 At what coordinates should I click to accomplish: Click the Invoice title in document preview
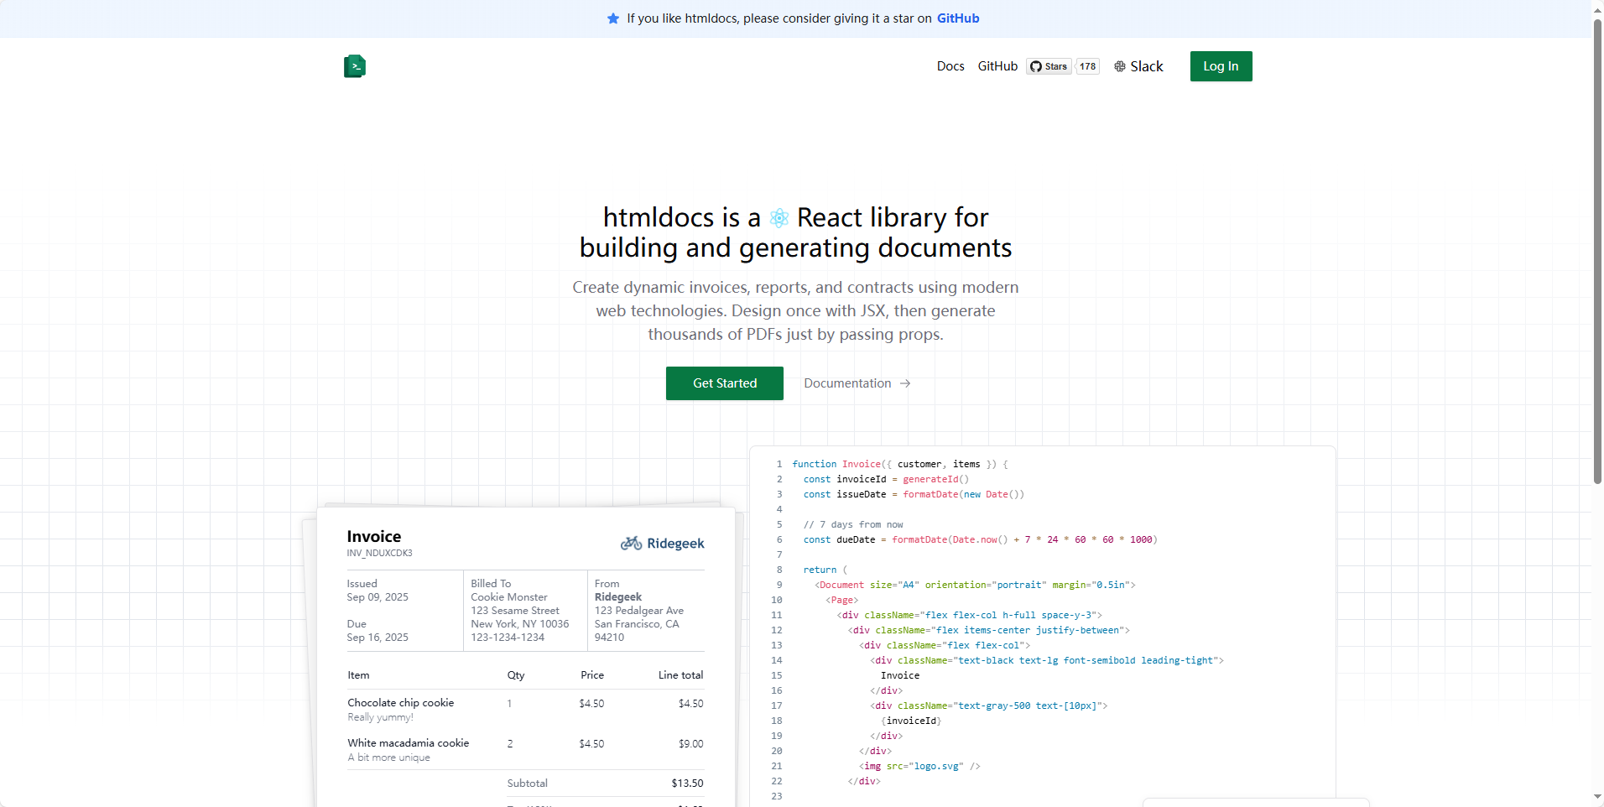coord(374,536)
